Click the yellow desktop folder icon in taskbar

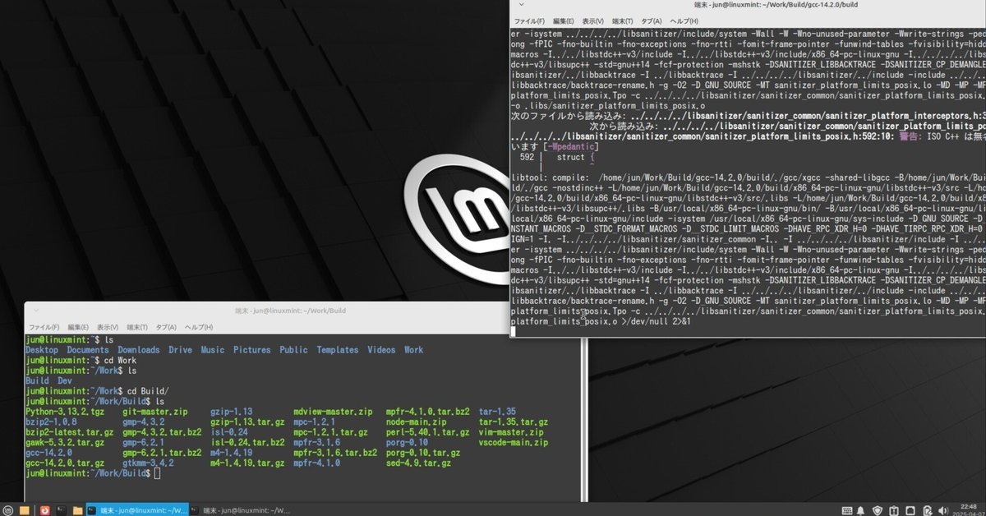(25, 510)
